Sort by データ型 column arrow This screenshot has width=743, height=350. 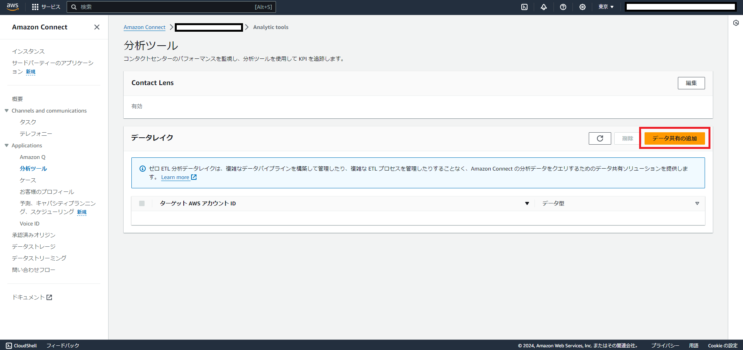click(x=697, y=203)
